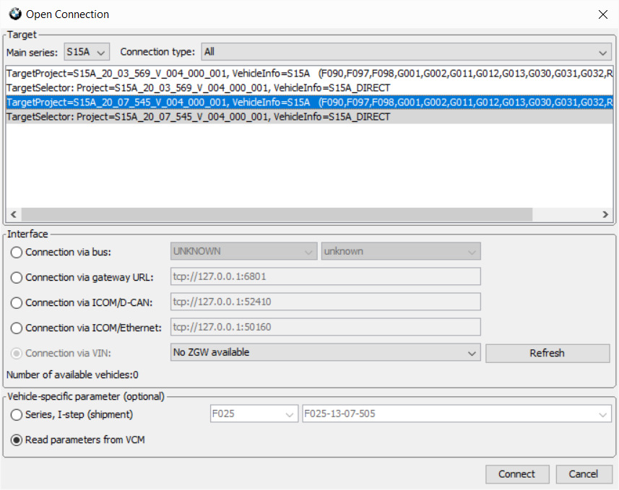Click the gateway URL field tcp://127.0.0.1:6801

tap(325, 276)
